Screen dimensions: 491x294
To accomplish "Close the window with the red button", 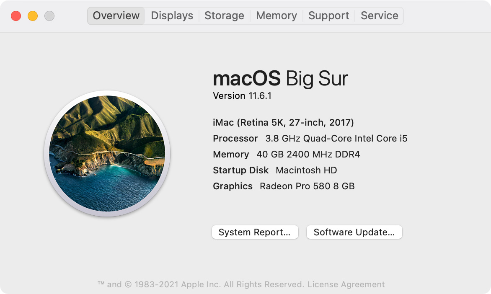I will [x=16, y=16].
